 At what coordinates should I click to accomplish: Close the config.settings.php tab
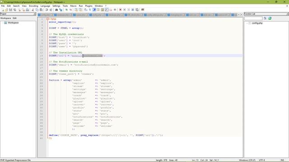pyautogui.click(x=165, y=15)
